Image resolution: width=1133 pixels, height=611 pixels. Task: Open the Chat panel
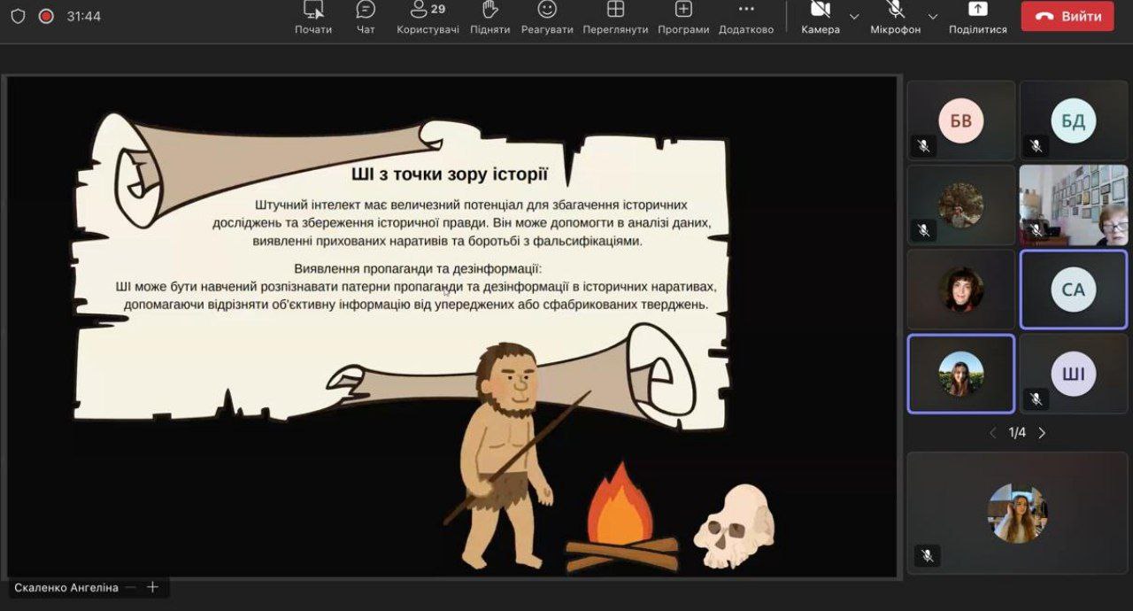coord(366,17)
